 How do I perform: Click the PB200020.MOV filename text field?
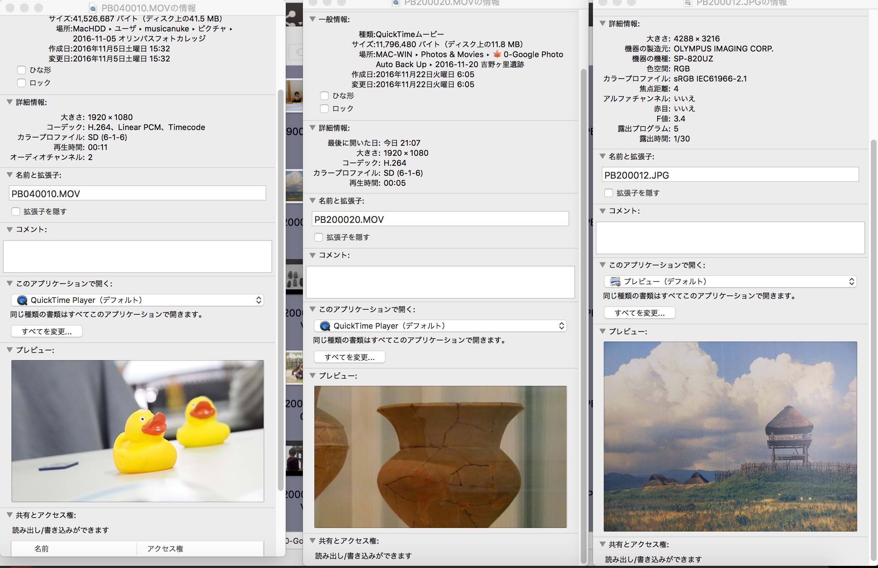[x=440, y=219]
